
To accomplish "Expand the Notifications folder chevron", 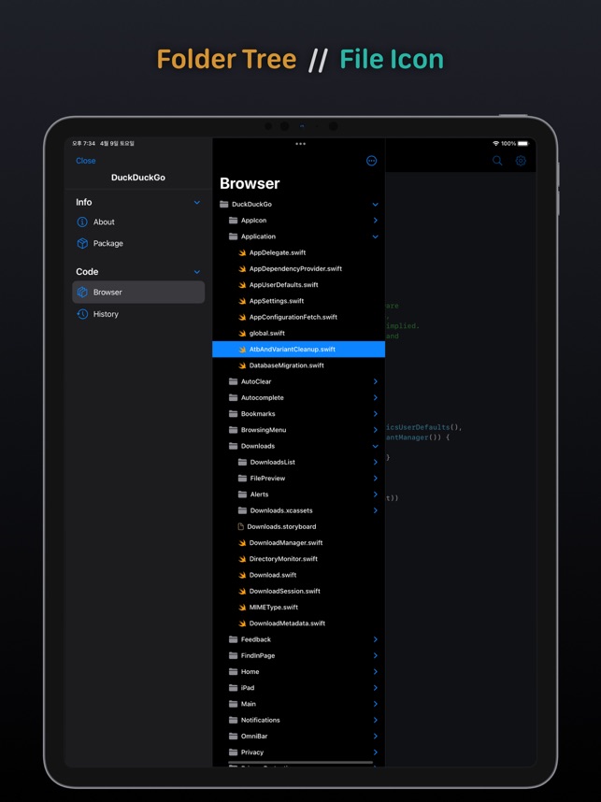I will (x=376, y=720).
